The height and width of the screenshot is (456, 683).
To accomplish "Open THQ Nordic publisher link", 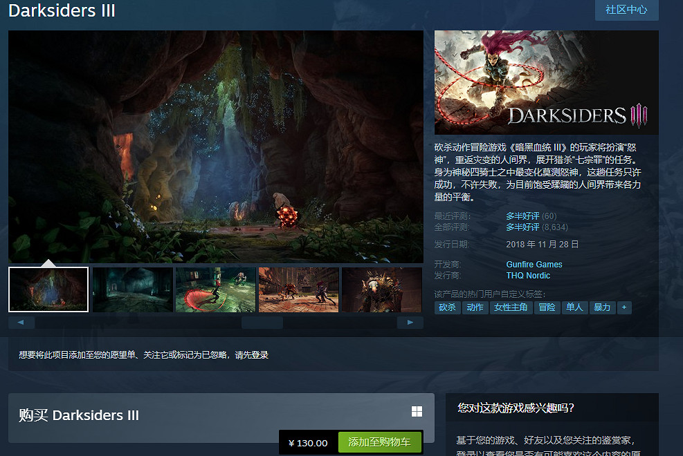I will tap(528, 276).
